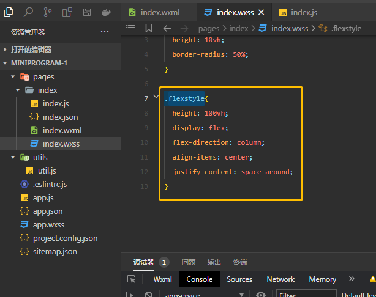Open index.json in the file tree
This screenshot has width=376, height=297.
point(60,117)
